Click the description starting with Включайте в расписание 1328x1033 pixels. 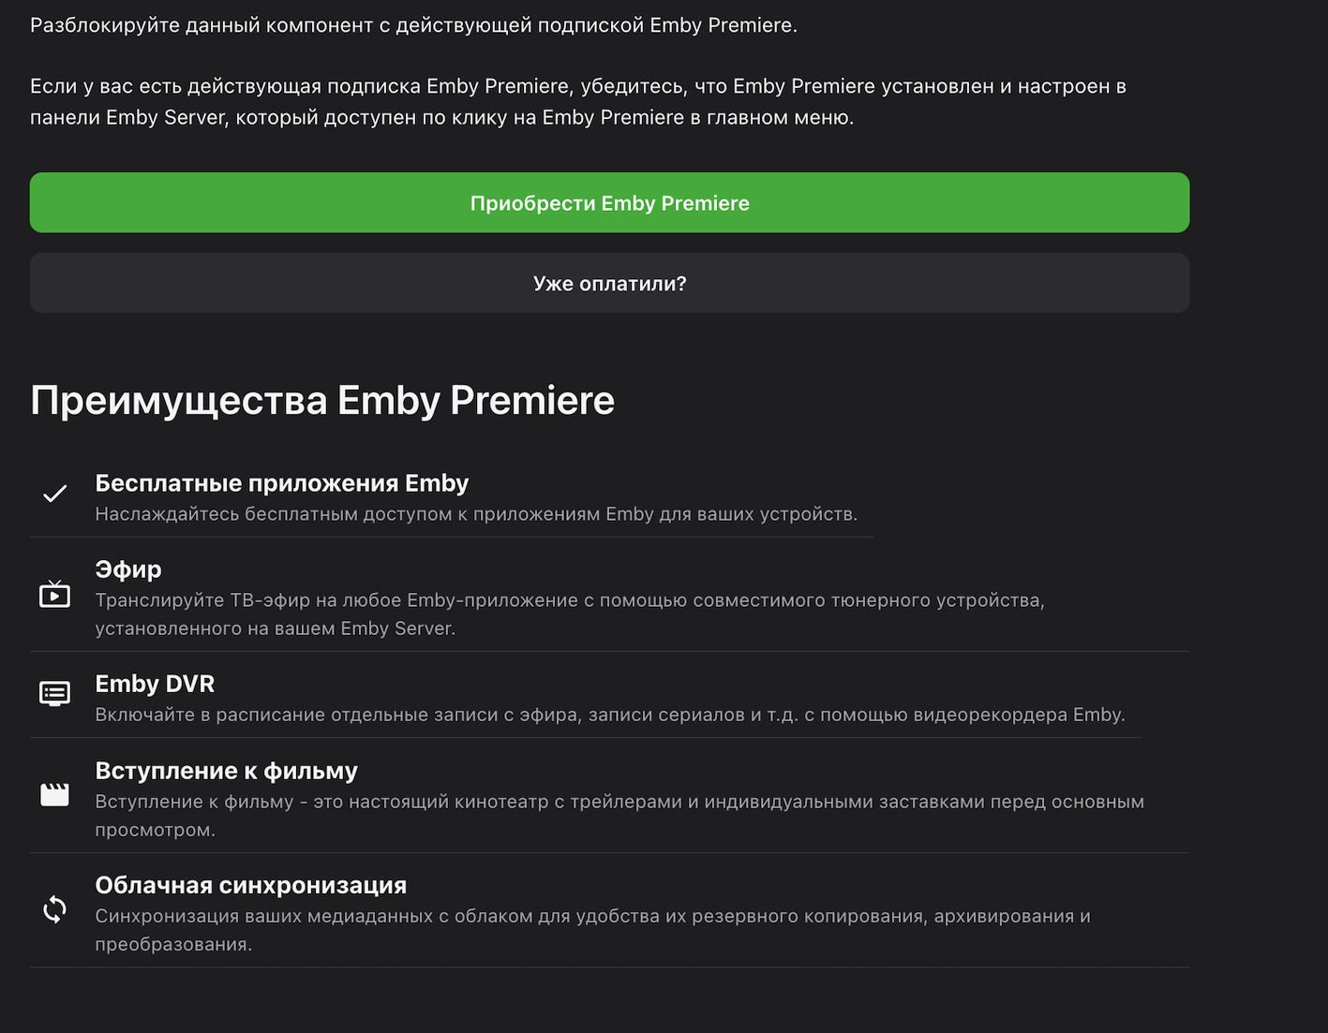(x=609, y=715)
